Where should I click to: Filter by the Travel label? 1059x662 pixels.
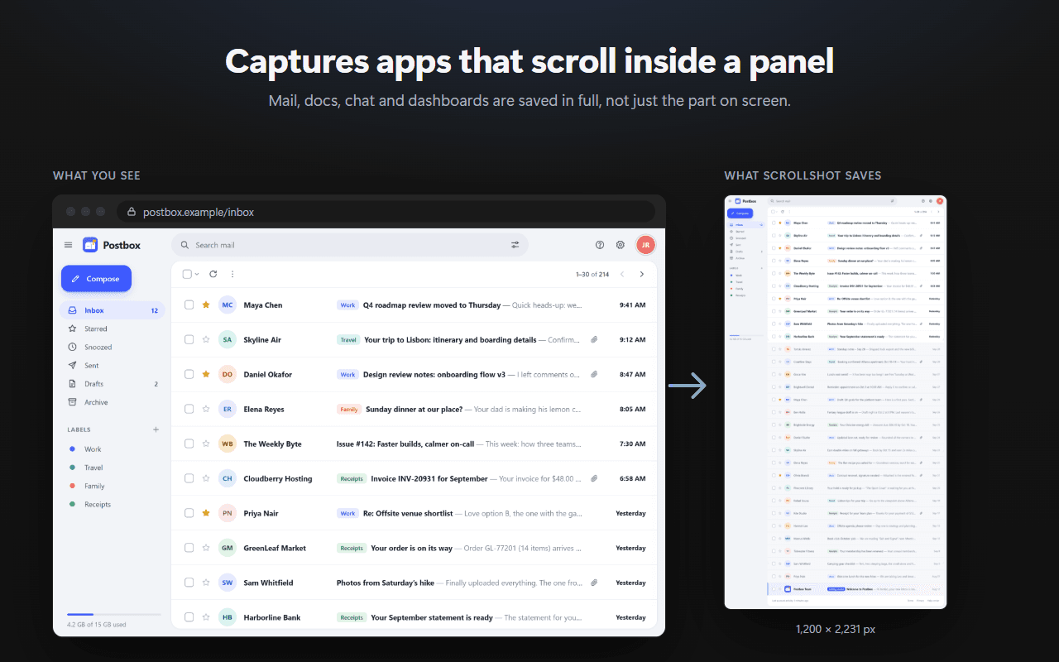point(113,468)
